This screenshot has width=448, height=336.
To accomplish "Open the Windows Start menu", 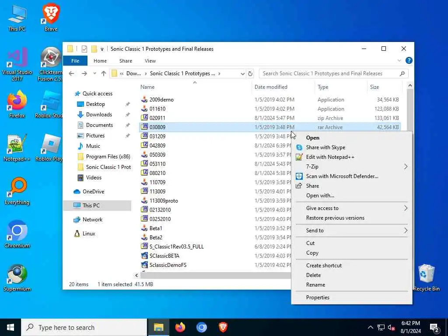I will coord(10,327).
